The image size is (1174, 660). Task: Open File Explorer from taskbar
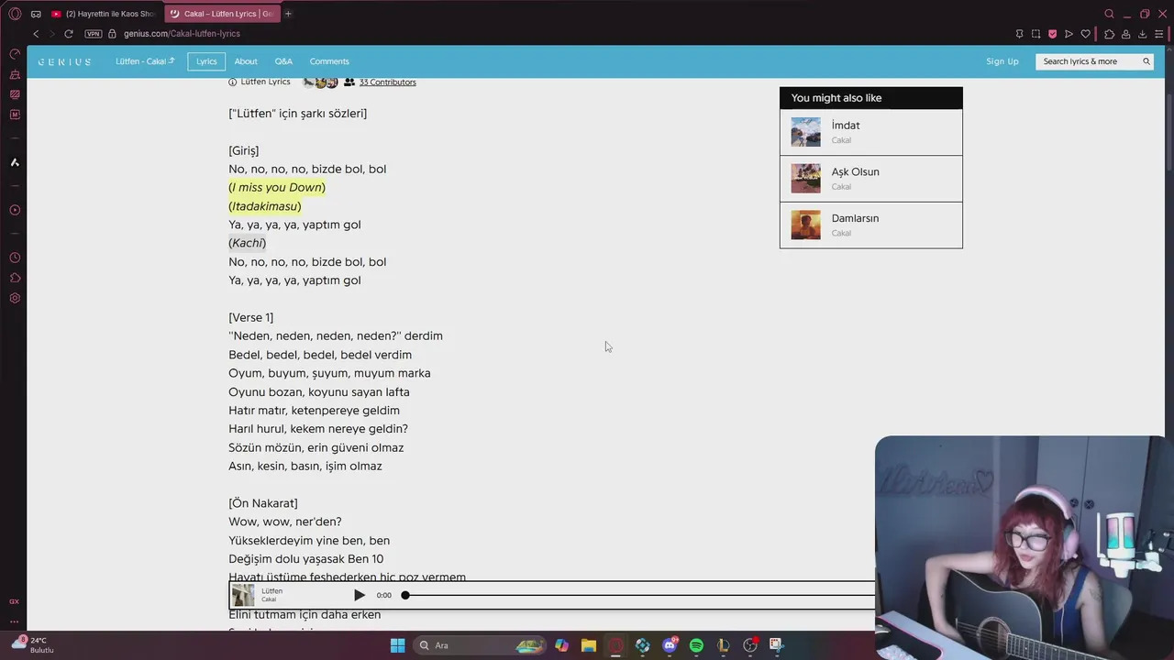[x=589, y=645]
